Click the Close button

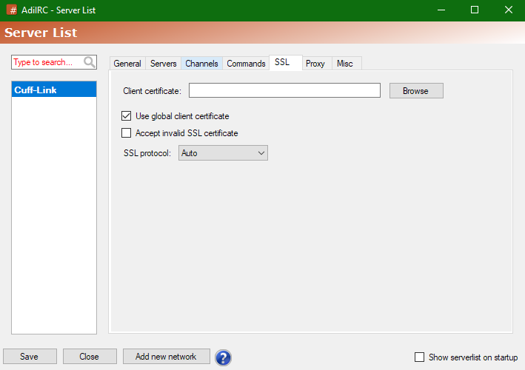[x=90, y=356]
